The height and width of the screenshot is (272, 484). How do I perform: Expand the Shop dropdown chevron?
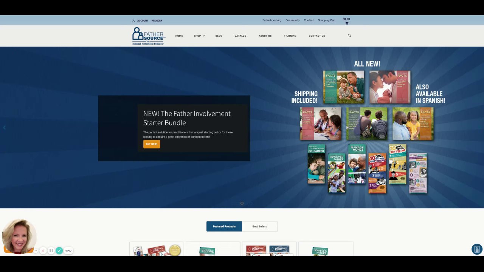(203, 36)
